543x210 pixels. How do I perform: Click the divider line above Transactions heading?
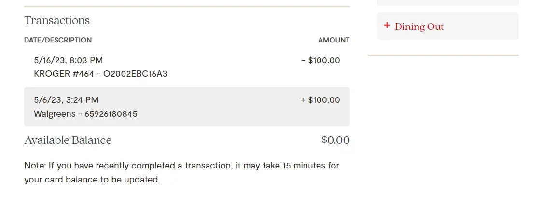[x=187, y=6]
